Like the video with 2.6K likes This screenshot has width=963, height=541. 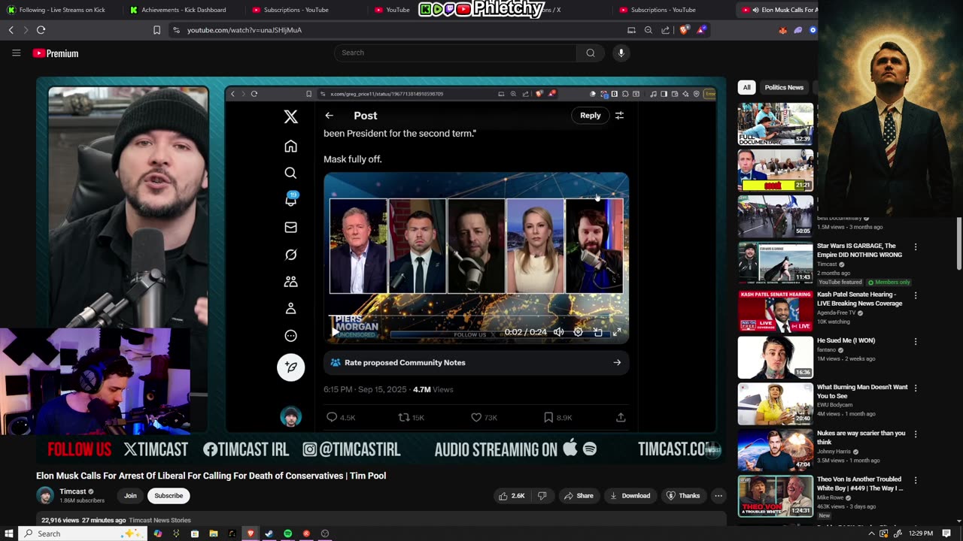tap(511, 496)
